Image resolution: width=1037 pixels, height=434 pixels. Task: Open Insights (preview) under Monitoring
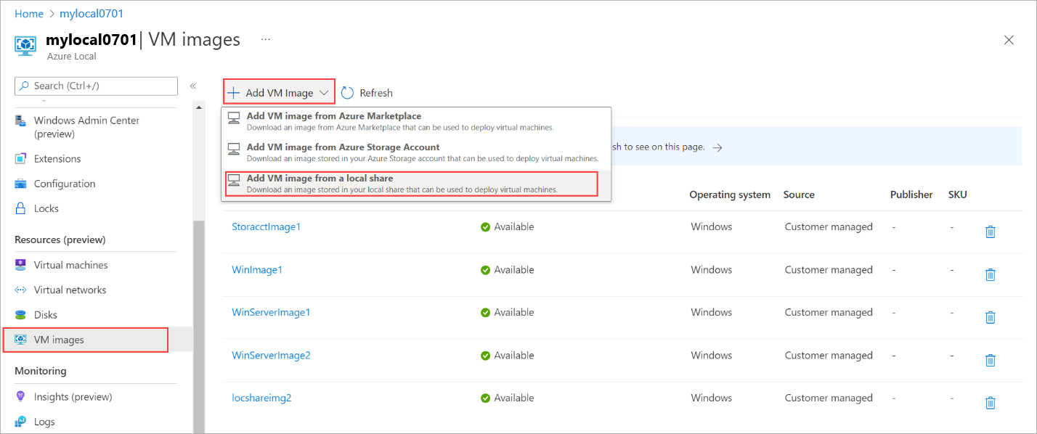73,397
